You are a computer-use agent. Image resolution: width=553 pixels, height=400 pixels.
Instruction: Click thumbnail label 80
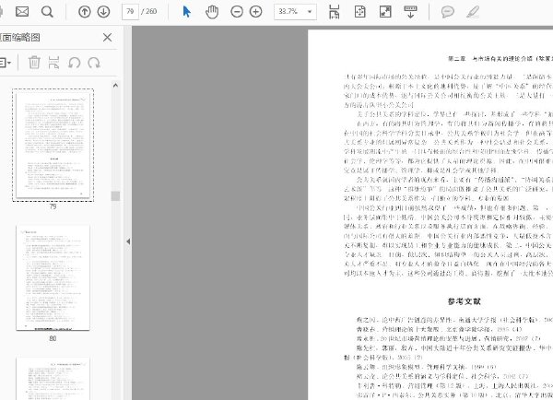53,338
